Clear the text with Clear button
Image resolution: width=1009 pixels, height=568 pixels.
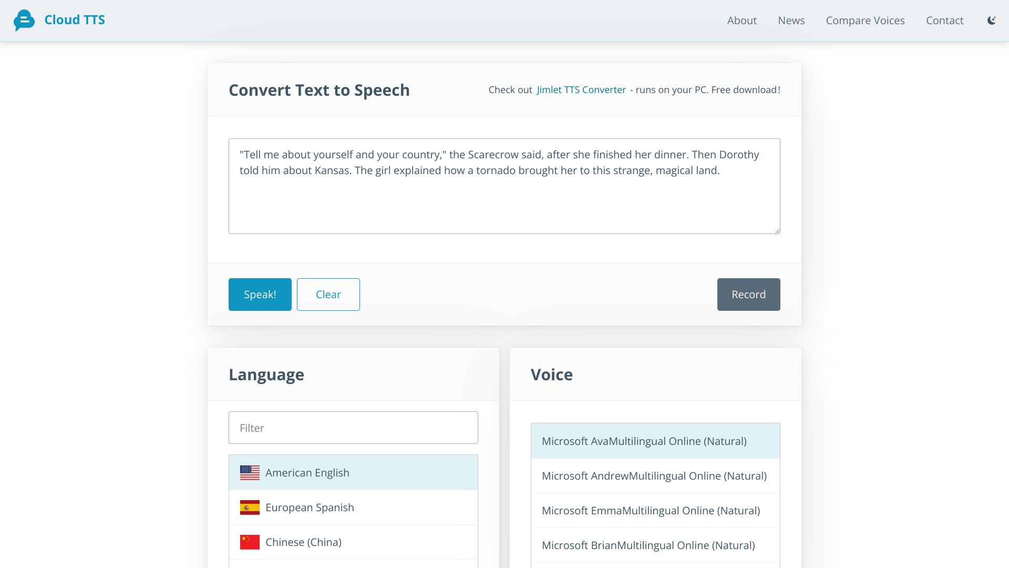328,295
